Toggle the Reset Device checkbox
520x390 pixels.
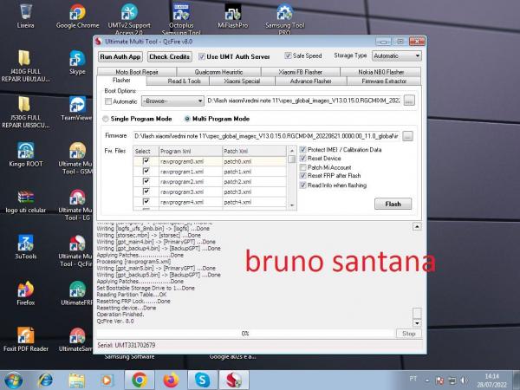click(302, 159)
